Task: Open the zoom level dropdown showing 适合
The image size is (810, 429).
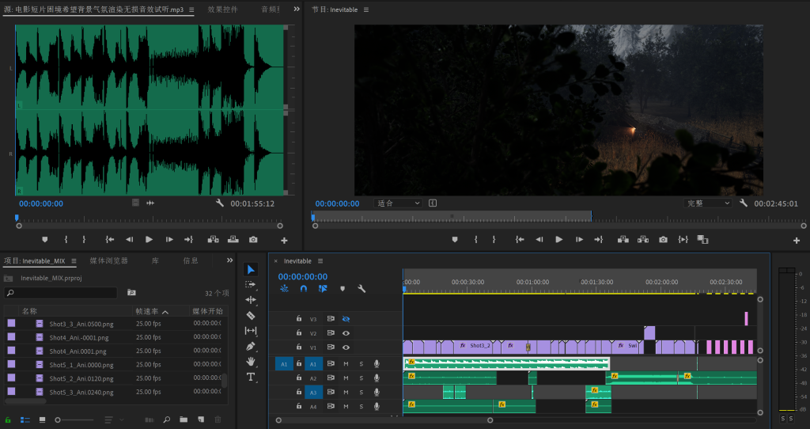Action: pyautogui.click(x=397, y=203)
